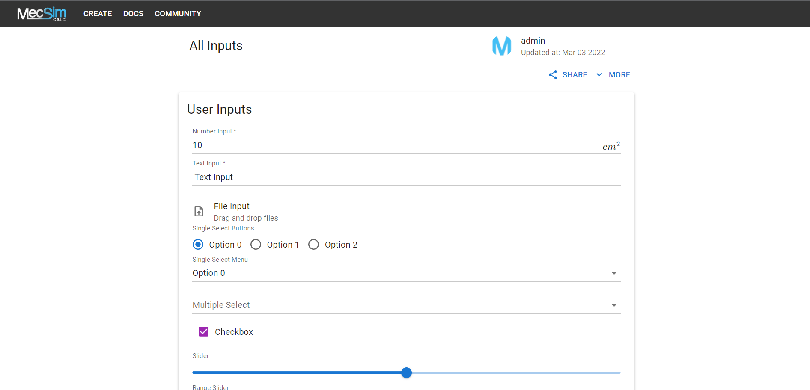Viewport: 810px width, 390px height.
Task: Click the MecSim Calc logo
Action: click(42, 14)
